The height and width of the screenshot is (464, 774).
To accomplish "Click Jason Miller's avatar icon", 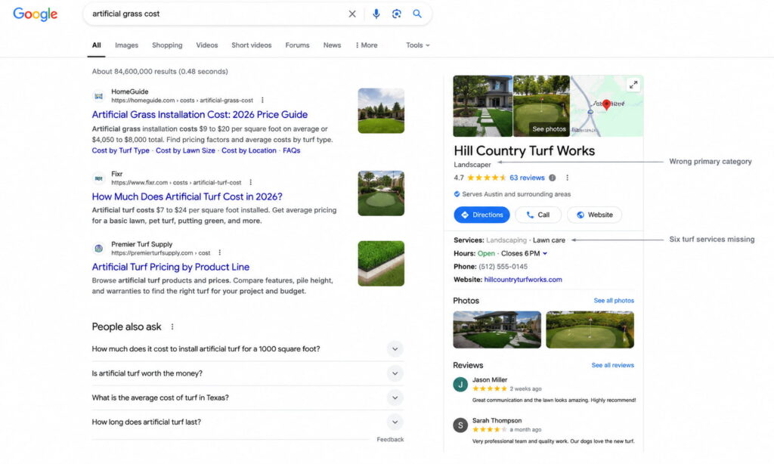I will [460, 384].
